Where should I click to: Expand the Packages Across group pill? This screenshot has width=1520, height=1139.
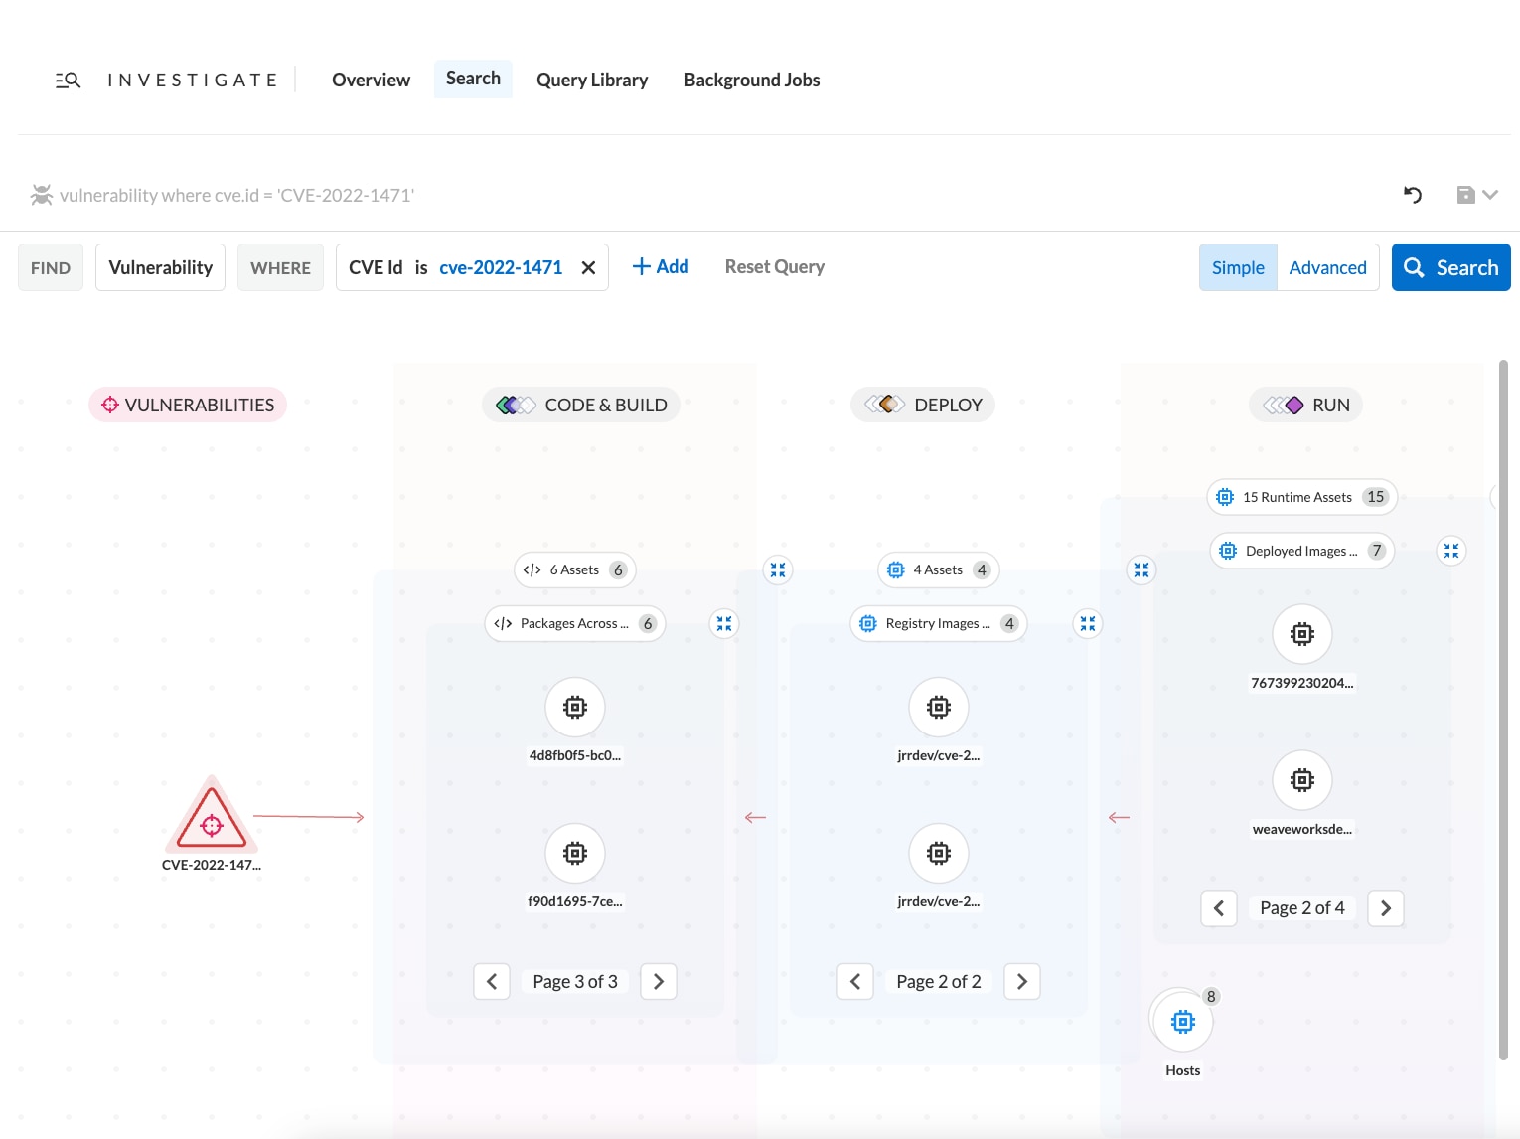(x=574, y=623)
